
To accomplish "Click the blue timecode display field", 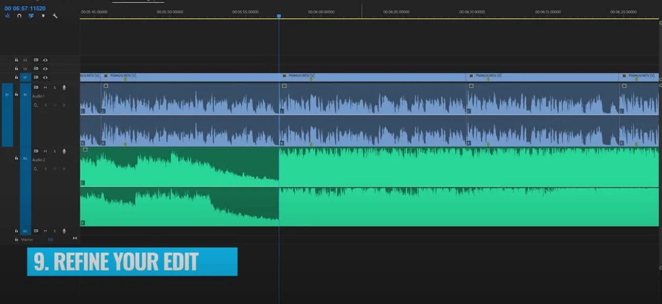I will pos(25,9).
